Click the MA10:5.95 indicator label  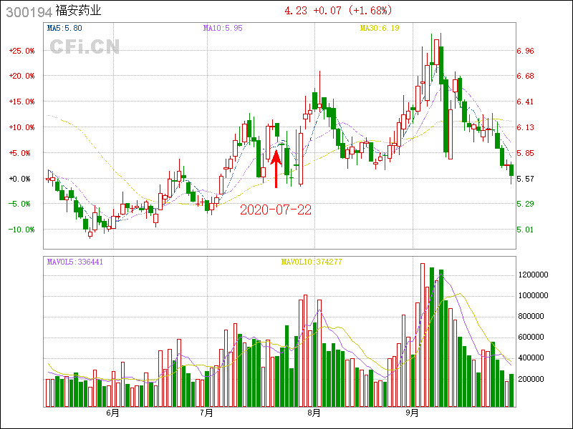tap(223, 28)
